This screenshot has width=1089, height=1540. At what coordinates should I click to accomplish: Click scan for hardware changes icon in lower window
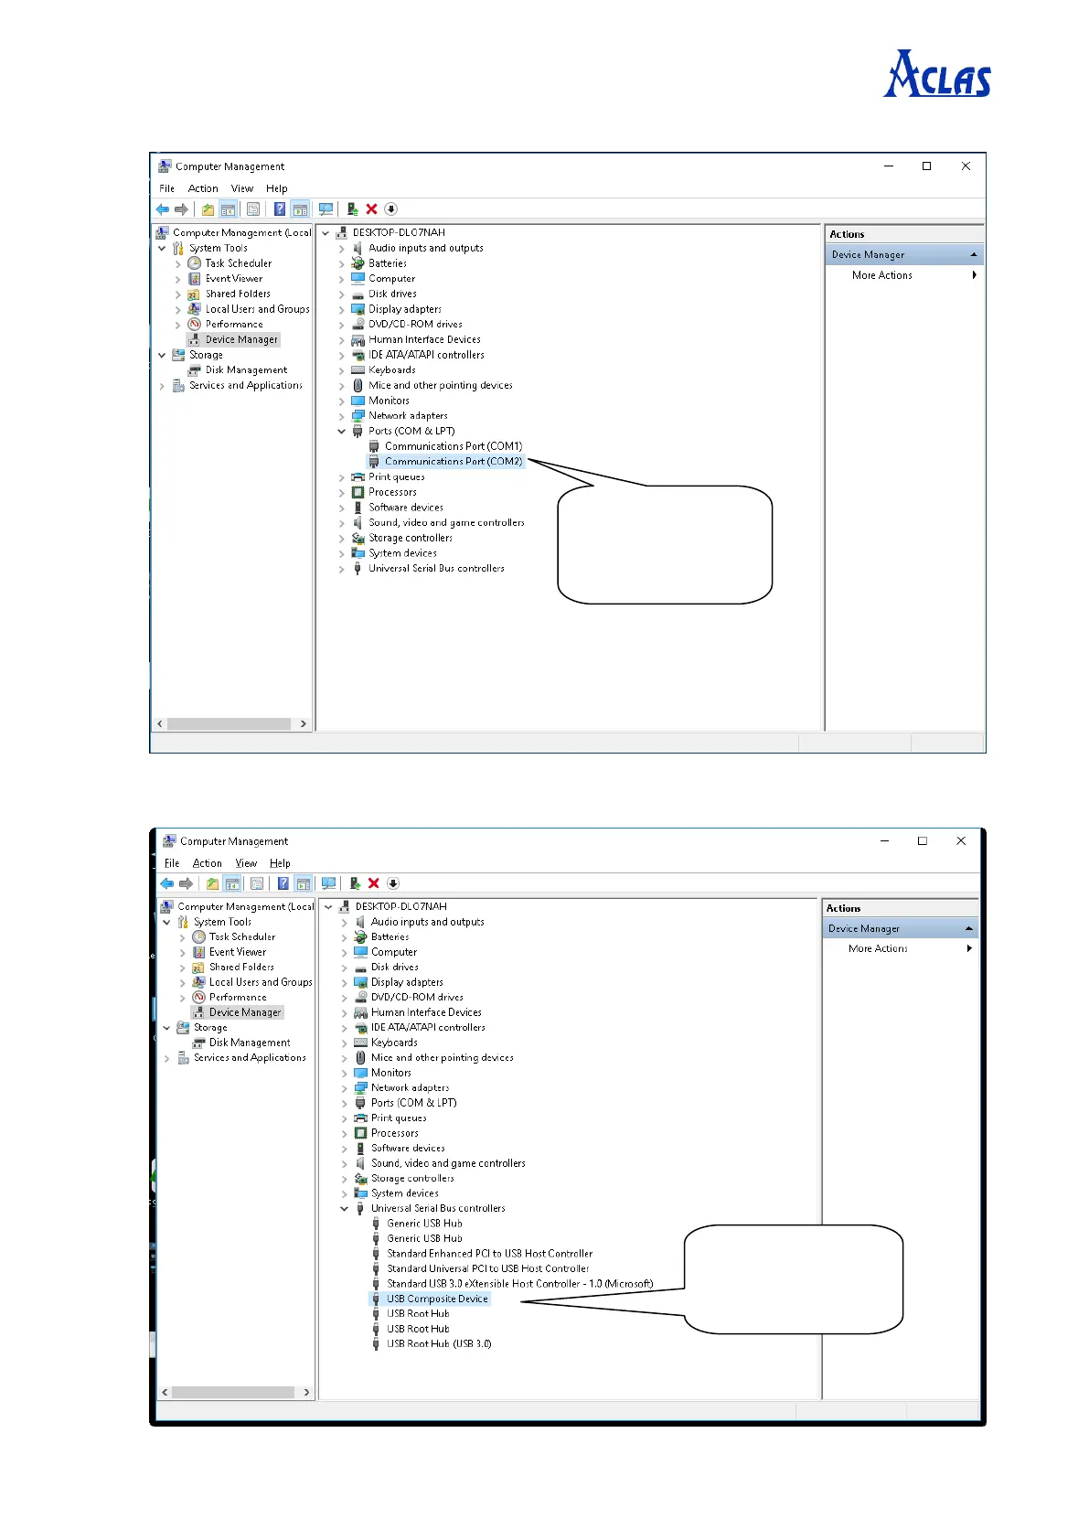(x=328, y=883)
